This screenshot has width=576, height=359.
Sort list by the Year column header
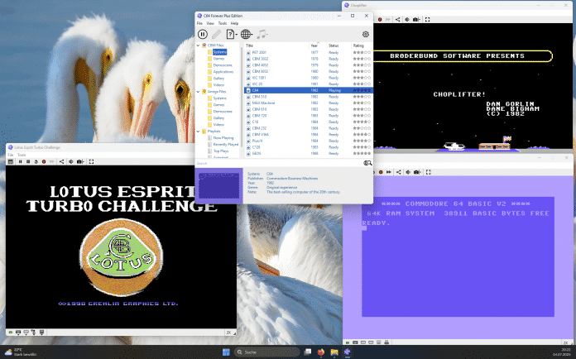314,45
